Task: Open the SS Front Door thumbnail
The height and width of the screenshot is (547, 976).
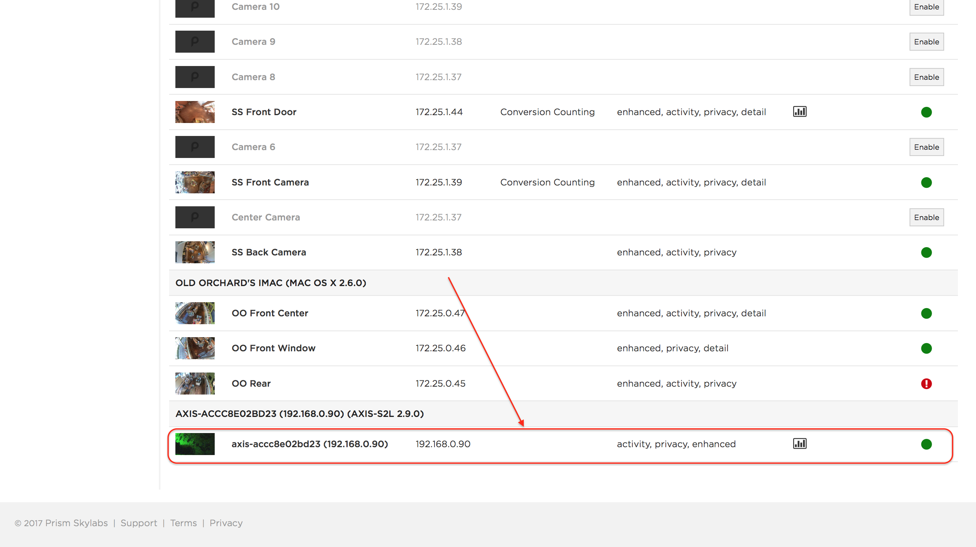Action: 195,112
